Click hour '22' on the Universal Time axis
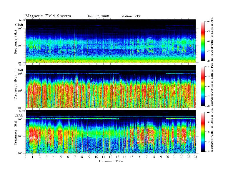The width and height of the screenshot is (233, 180). pos(182,157)
